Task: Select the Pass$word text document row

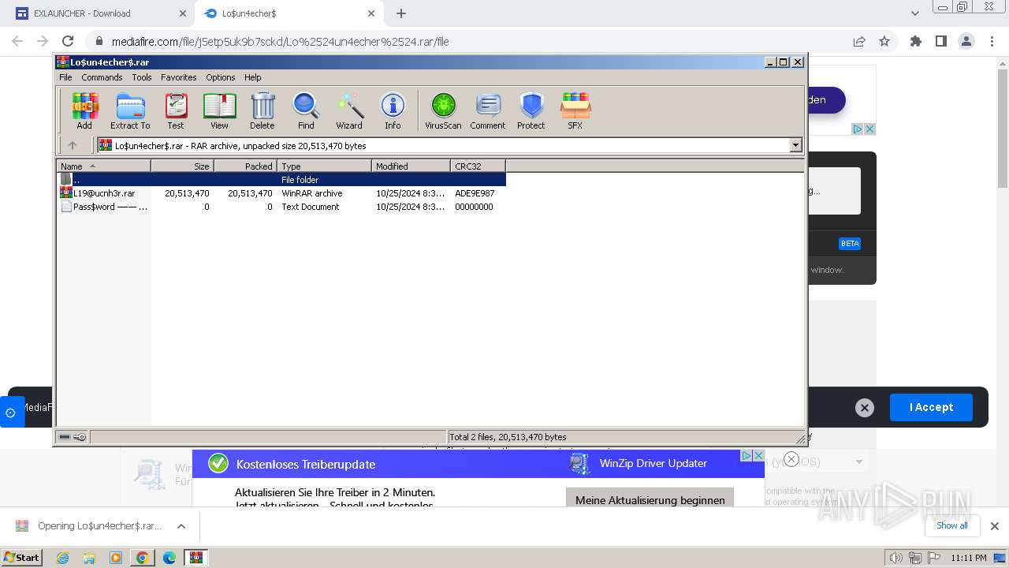Action: [281, 207]
